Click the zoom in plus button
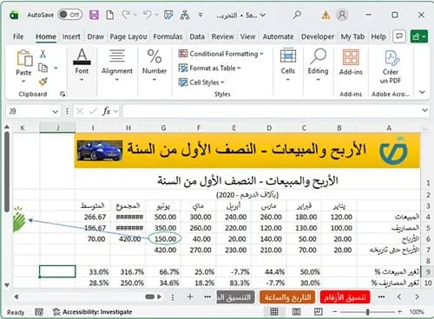 click(x=399, y=312)
